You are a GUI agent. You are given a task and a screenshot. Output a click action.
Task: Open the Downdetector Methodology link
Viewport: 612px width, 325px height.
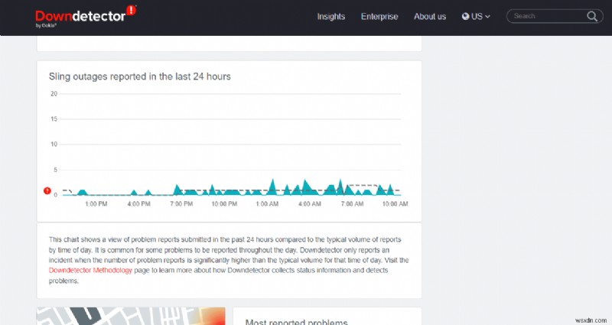click(x=90, y=271)
